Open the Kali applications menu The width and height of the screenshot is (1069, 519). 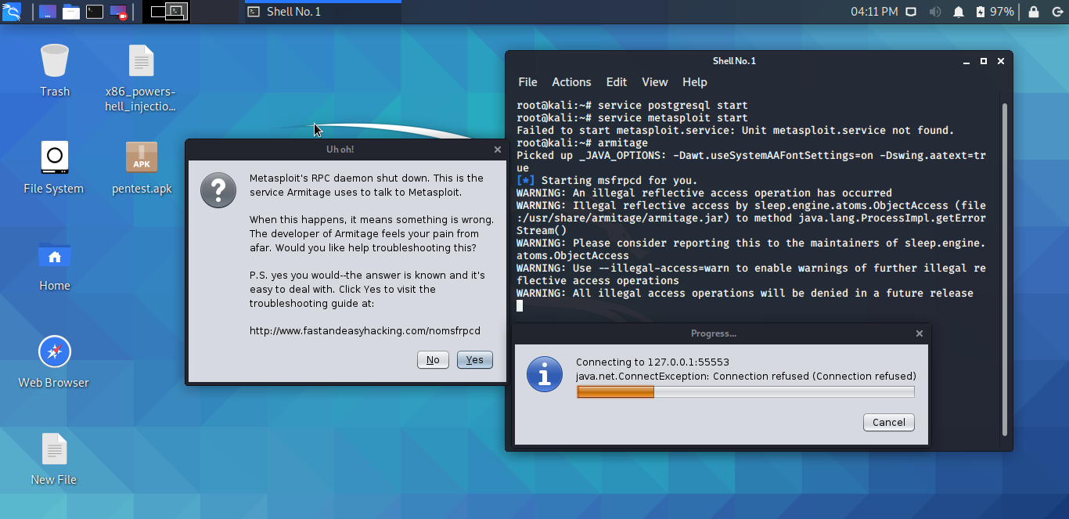click(x=11, y=12)
